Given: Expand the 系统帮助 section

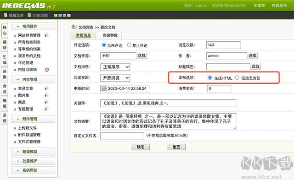Looking at the screenshot, I should coord(34,170).
